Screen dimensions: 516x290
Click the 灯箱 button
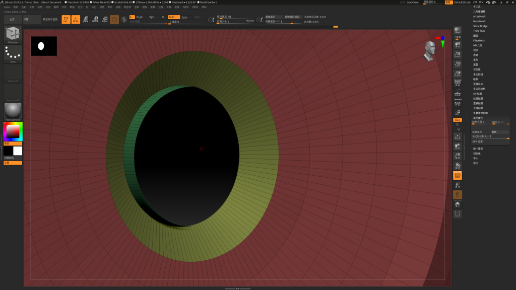click(x=32, y=20)
